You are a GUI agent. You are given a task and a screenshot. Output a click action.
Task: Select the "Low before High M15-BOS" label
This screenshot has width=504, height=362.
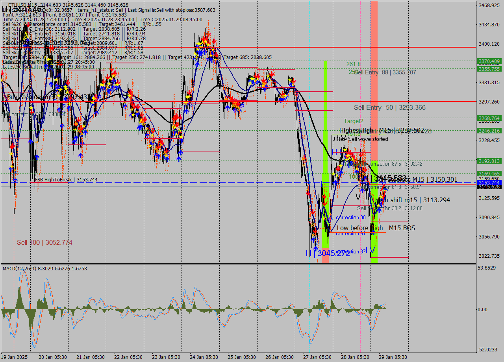click(x=376, y=228)
